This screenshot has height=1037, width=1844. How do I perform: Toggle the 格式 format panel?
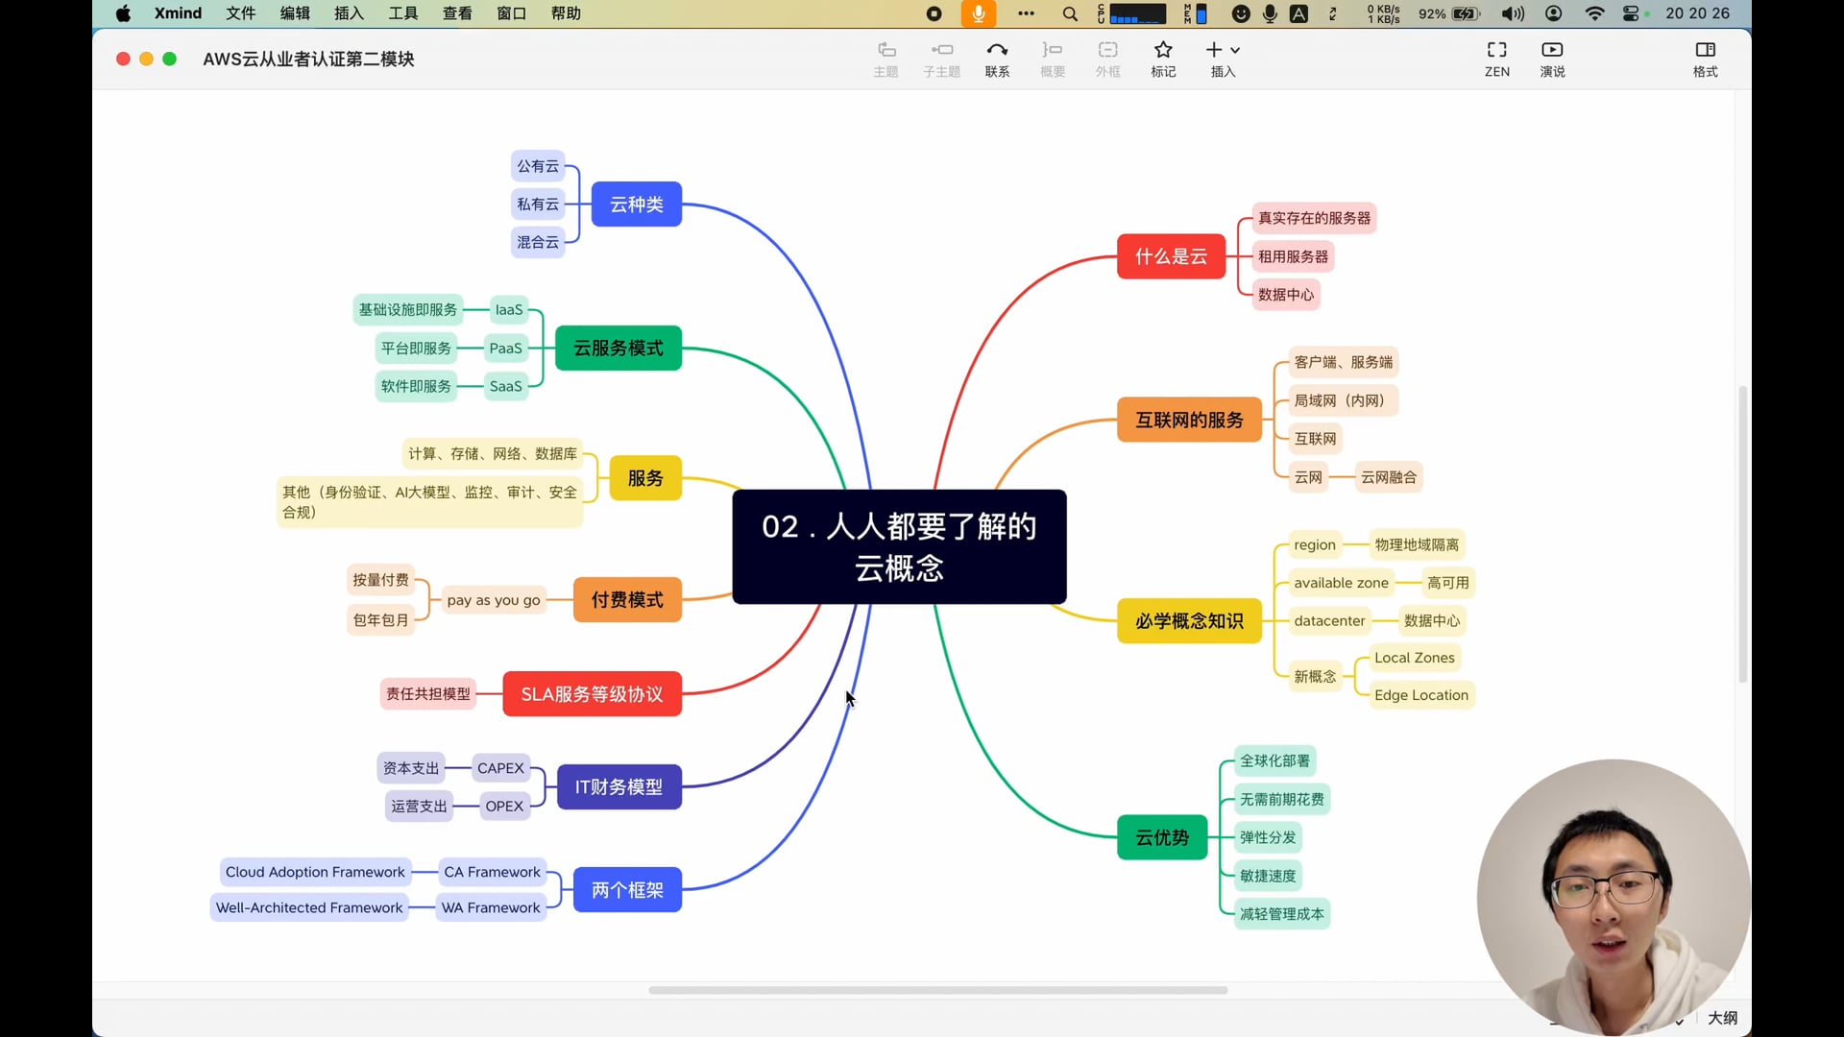[1705, 58]
